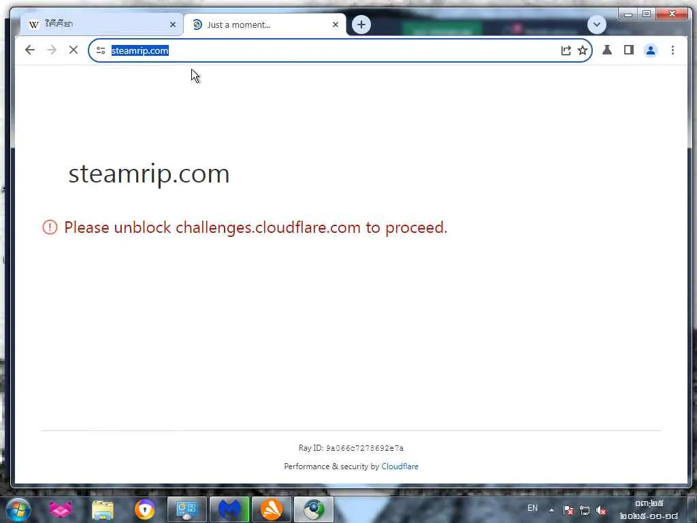Expand the tab search dropdown
Viewport: 697px width, 523px height.
point(596,25)
